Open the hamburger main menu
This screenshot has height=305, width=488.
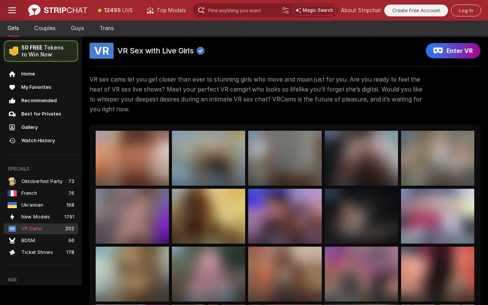point(12,10)
